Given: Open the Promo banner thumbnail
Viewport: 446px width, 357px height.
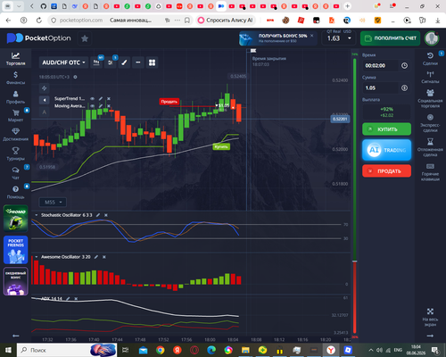Looking at the screenshot, I should (15, 219).
